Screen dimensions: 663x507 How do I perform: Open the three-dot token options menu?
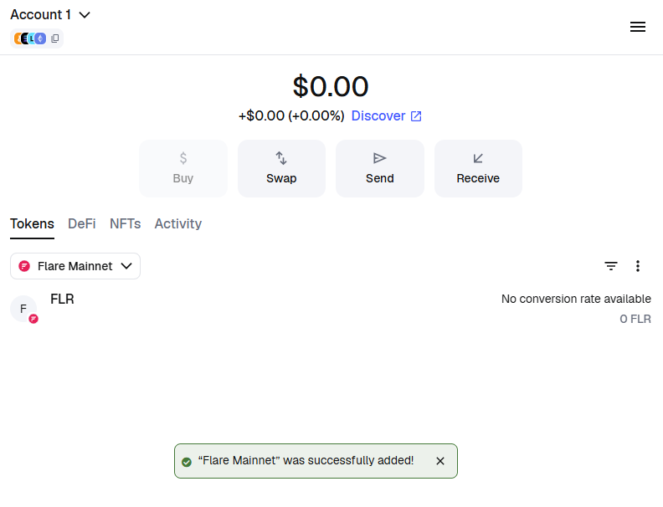(x=638, y=266)
